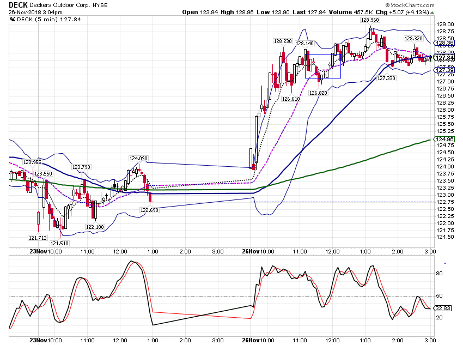Click the 126.00 price axis label
Screen dimensions: 463x345
(445, 110)
